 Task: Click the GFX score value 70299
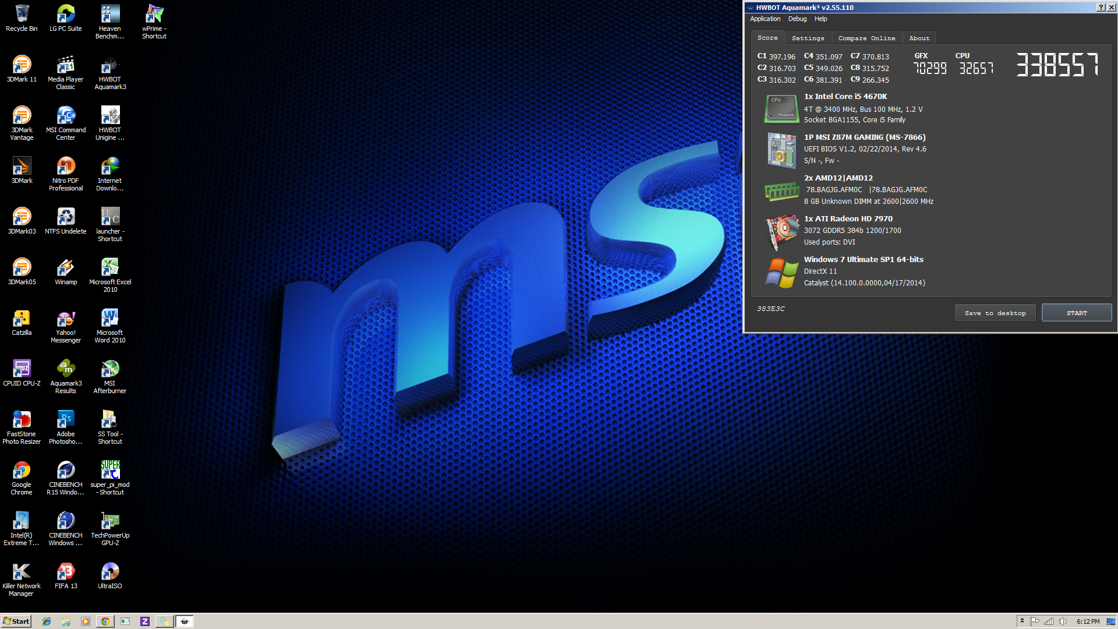930,68
